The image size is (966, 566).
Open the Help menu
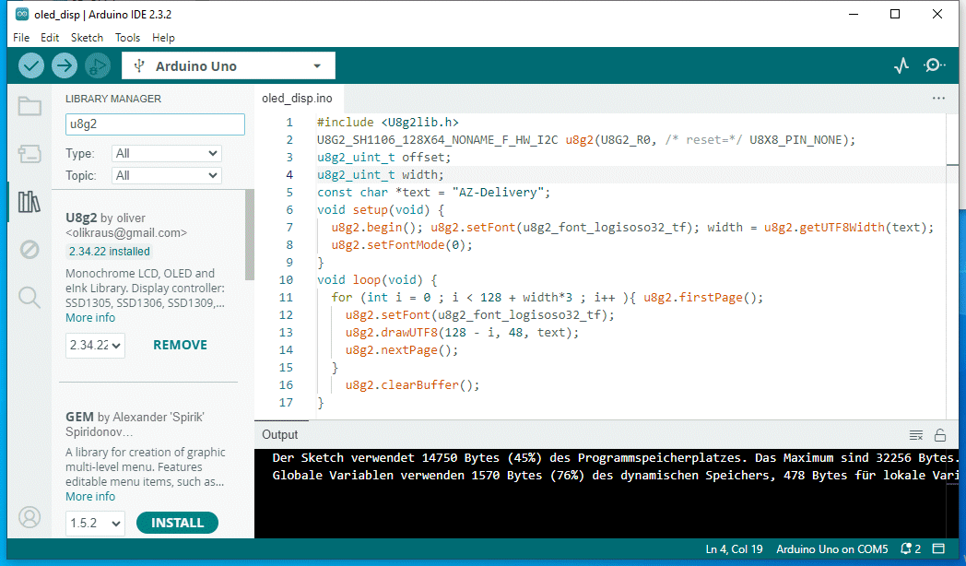(x=163, y=38)
